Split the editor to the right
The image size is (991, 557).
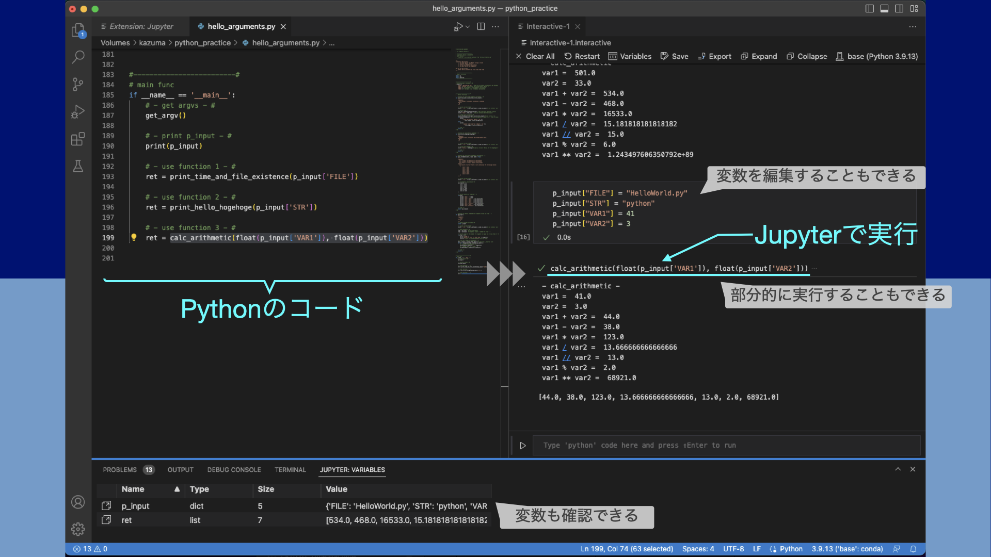click(481, 26)
